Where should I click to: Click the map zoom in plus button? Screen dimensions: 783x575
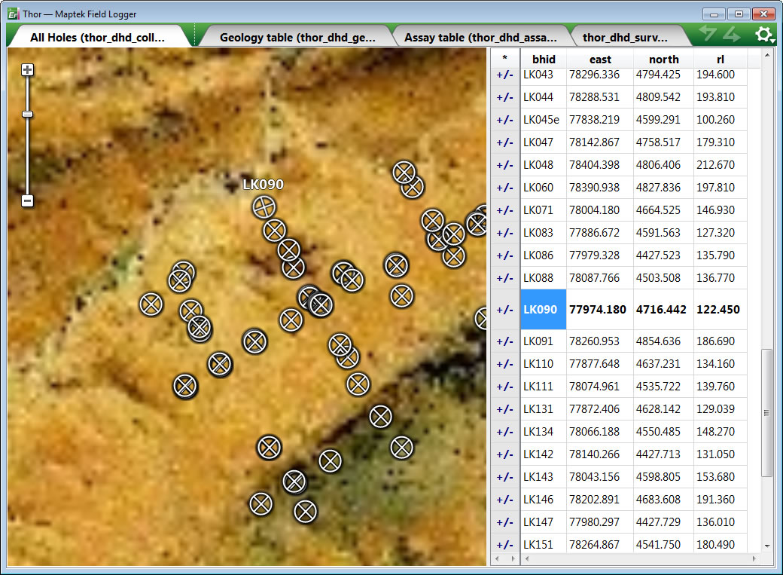pyautogui.click(x=28, y=70)
